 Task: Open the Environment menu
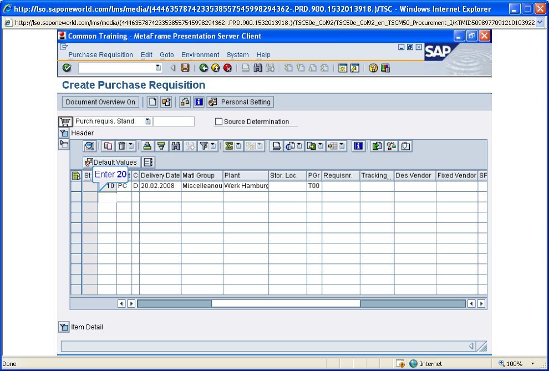(x=200, y=55)
